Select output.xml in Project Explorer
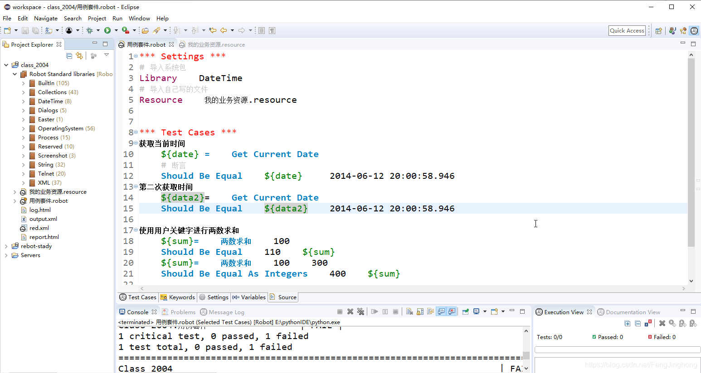Screen dimensions: 701x373 [43, 219]
